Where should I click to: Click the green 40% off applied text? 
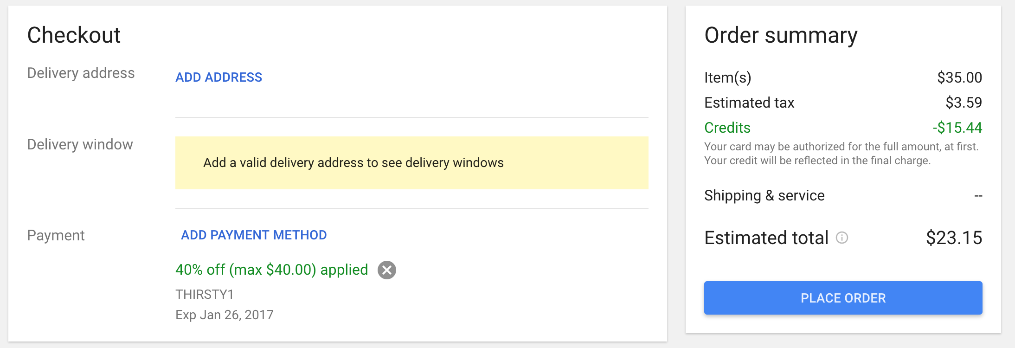(271, 270)
